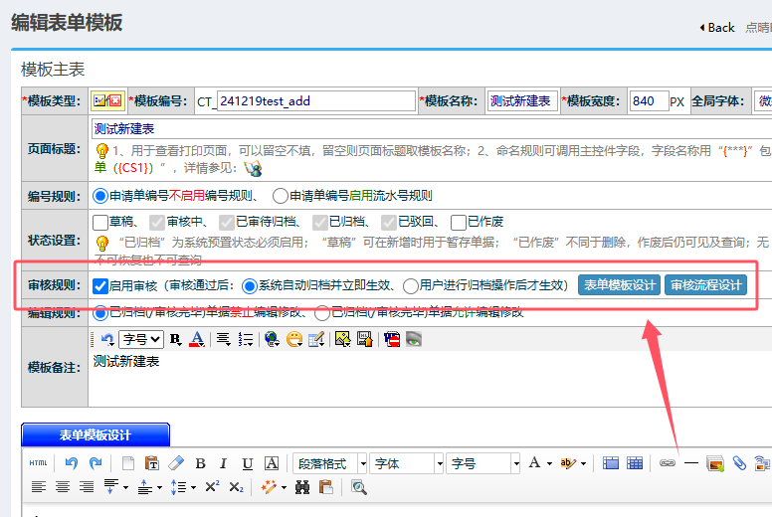Click the 页面标题 input field

[432, 129]
